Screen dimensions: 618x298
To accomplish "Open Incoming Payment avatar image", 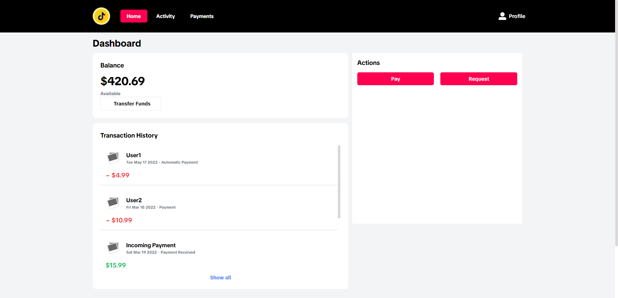I will [113, 248].
